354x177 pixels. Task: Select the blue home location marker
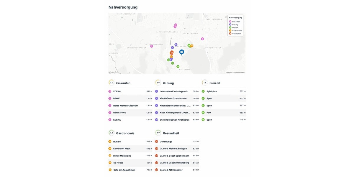pos(182,52)
